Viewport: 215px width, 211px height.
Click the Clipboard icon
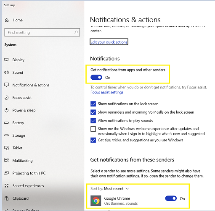[6, 198]
